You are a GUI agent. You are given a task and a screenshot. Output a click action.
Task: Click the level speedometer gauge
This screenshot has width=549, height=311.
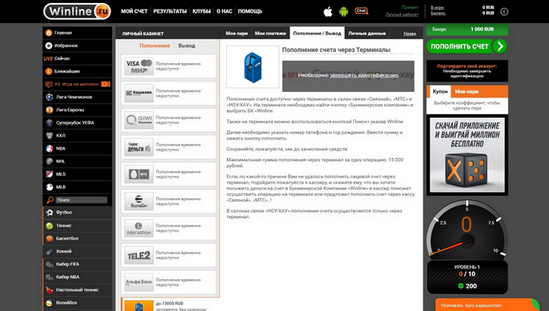467,229
